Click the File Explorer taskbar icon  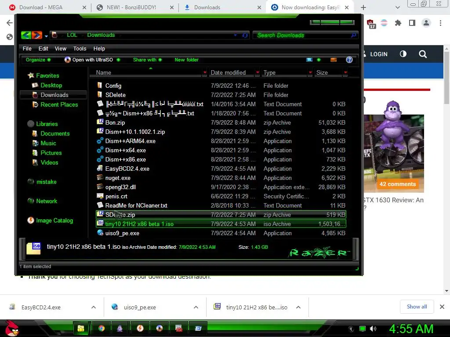pos(81,328)
